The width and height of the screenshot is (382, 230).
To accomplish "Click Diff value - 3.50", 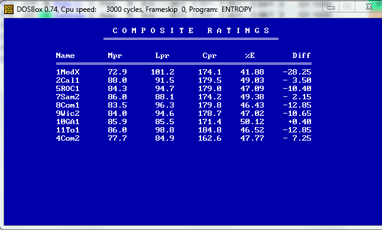I will click(297, 80).
